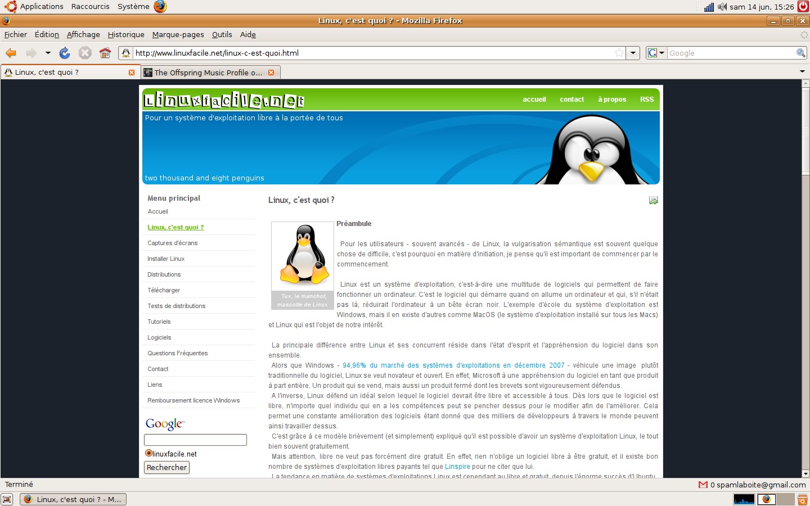Open the Système panel menu
This screenshot has width=810, height=506.
pyautogui.click(x=133, y=7)
